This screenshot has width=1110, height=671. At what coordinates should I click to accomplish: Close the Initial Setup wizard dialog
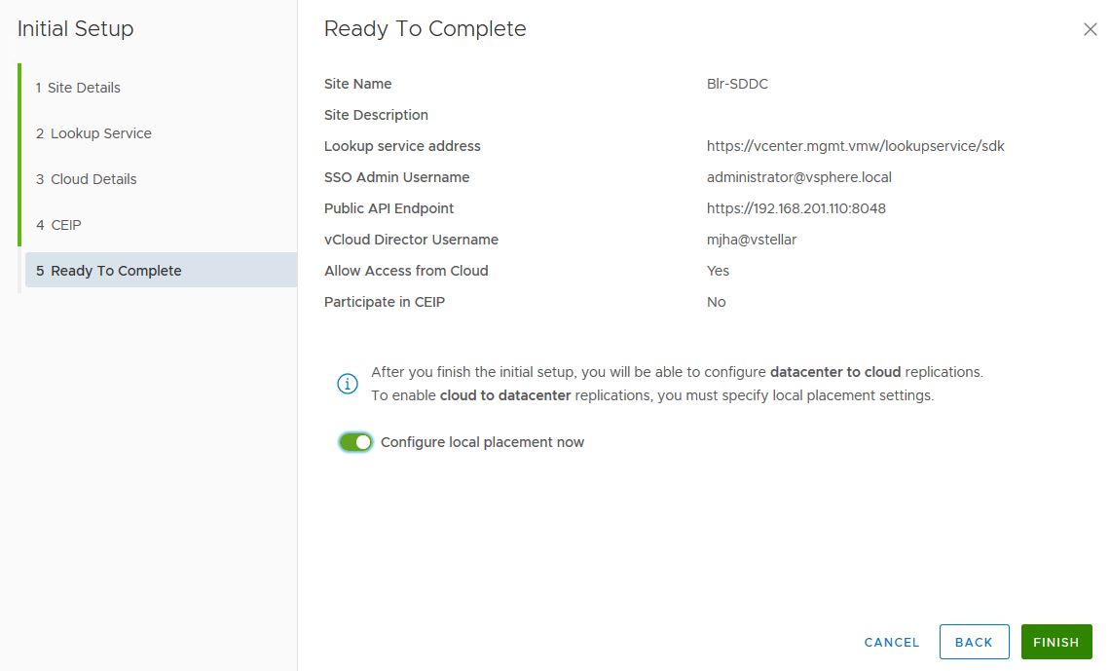point(1090,30)
